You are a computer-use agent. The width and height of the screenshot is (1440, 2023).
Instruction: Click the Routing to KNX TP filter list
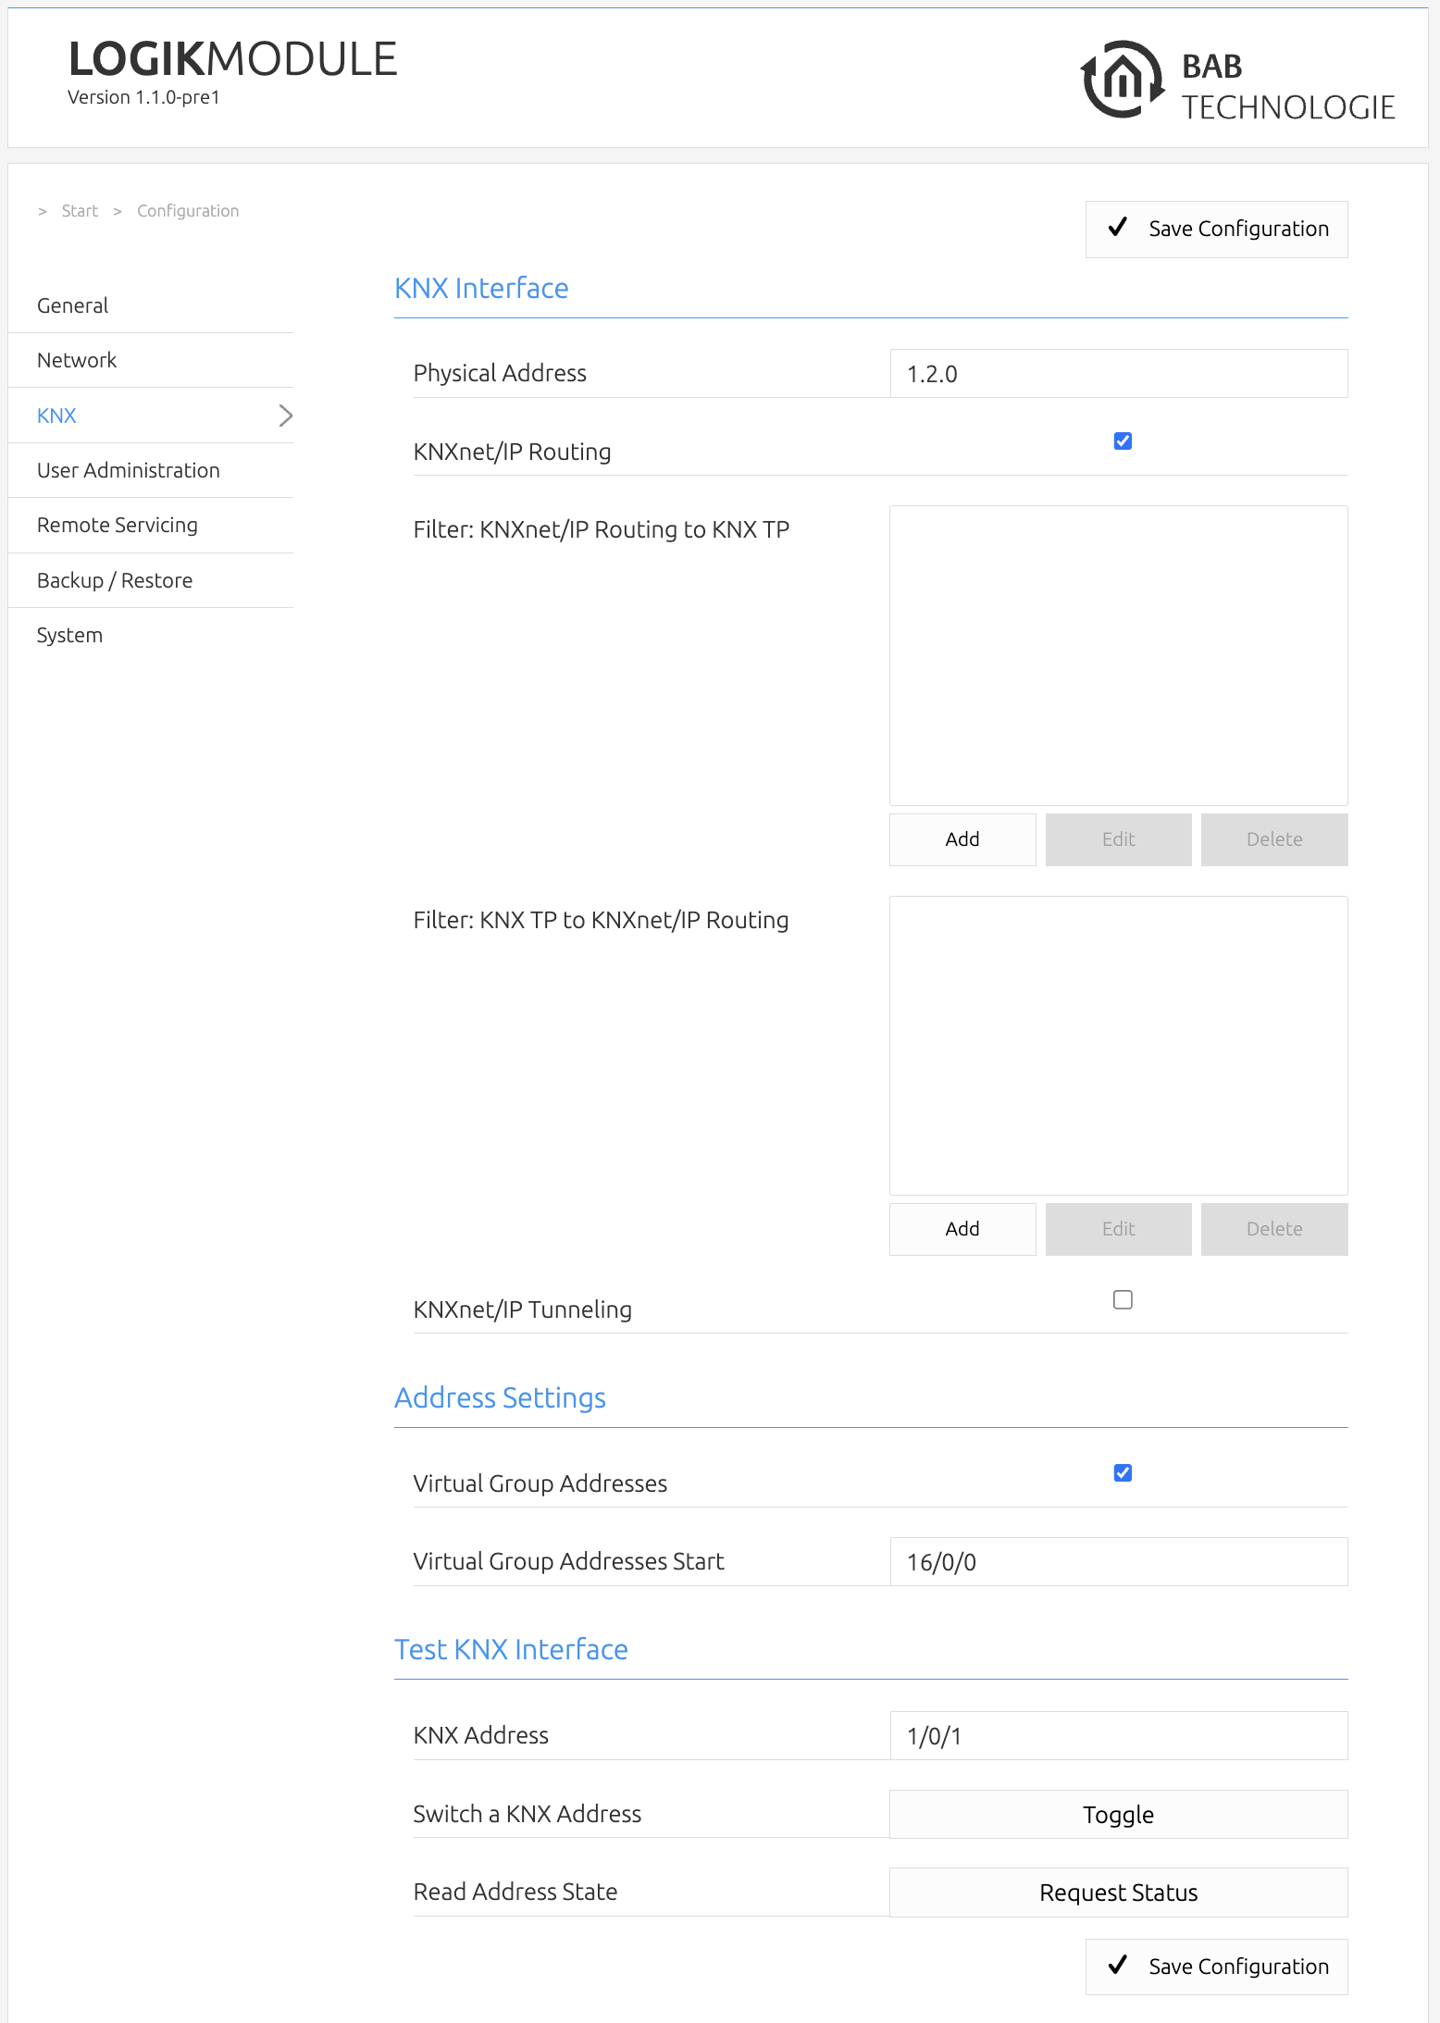coord(1119,655)
